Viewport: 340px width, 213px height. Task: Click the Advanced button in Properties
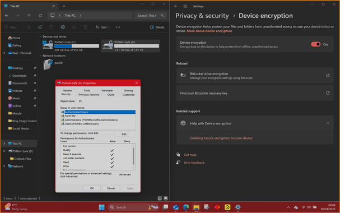click(x=125, y=174)
